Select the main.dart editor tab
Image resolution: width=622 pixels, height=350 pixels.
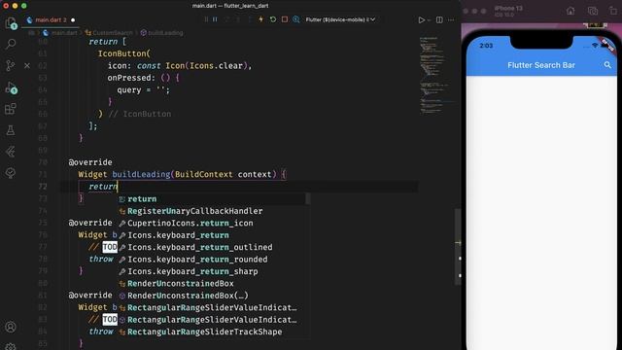51,19
